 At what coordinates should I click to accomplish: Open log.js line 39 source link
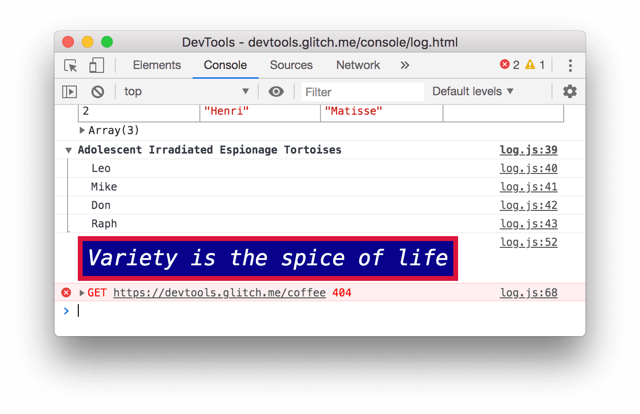[x=529, y=150]
